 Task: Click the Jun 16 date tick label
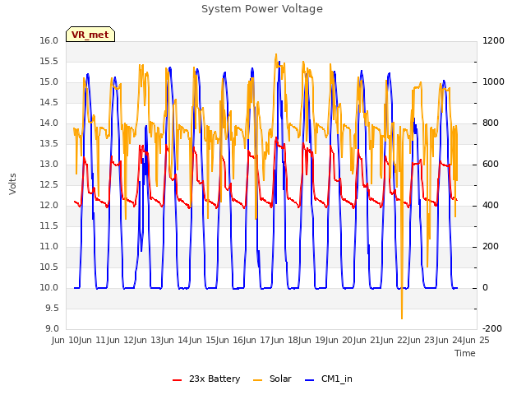[x=231, y=340]
